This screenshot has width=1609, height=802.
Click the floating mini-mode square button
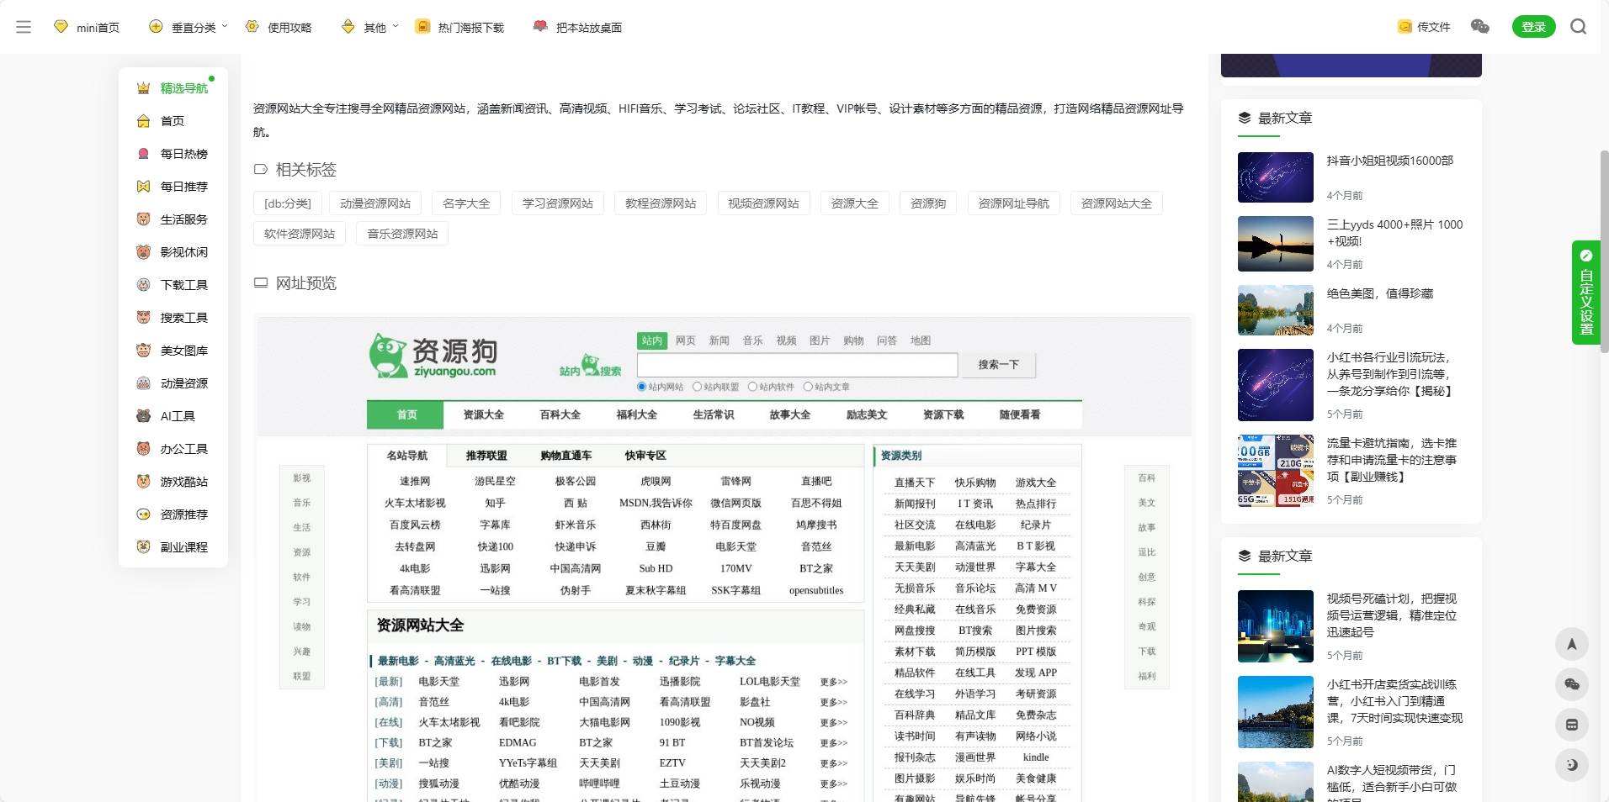(x=1571, y=725)
